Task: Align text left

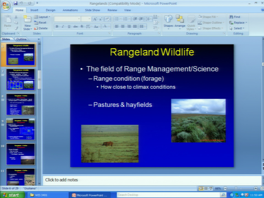Action: pos(117,26)
